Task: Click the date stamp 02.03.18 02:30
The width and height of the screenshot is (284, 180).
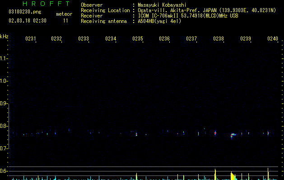Action: [28, 20]
